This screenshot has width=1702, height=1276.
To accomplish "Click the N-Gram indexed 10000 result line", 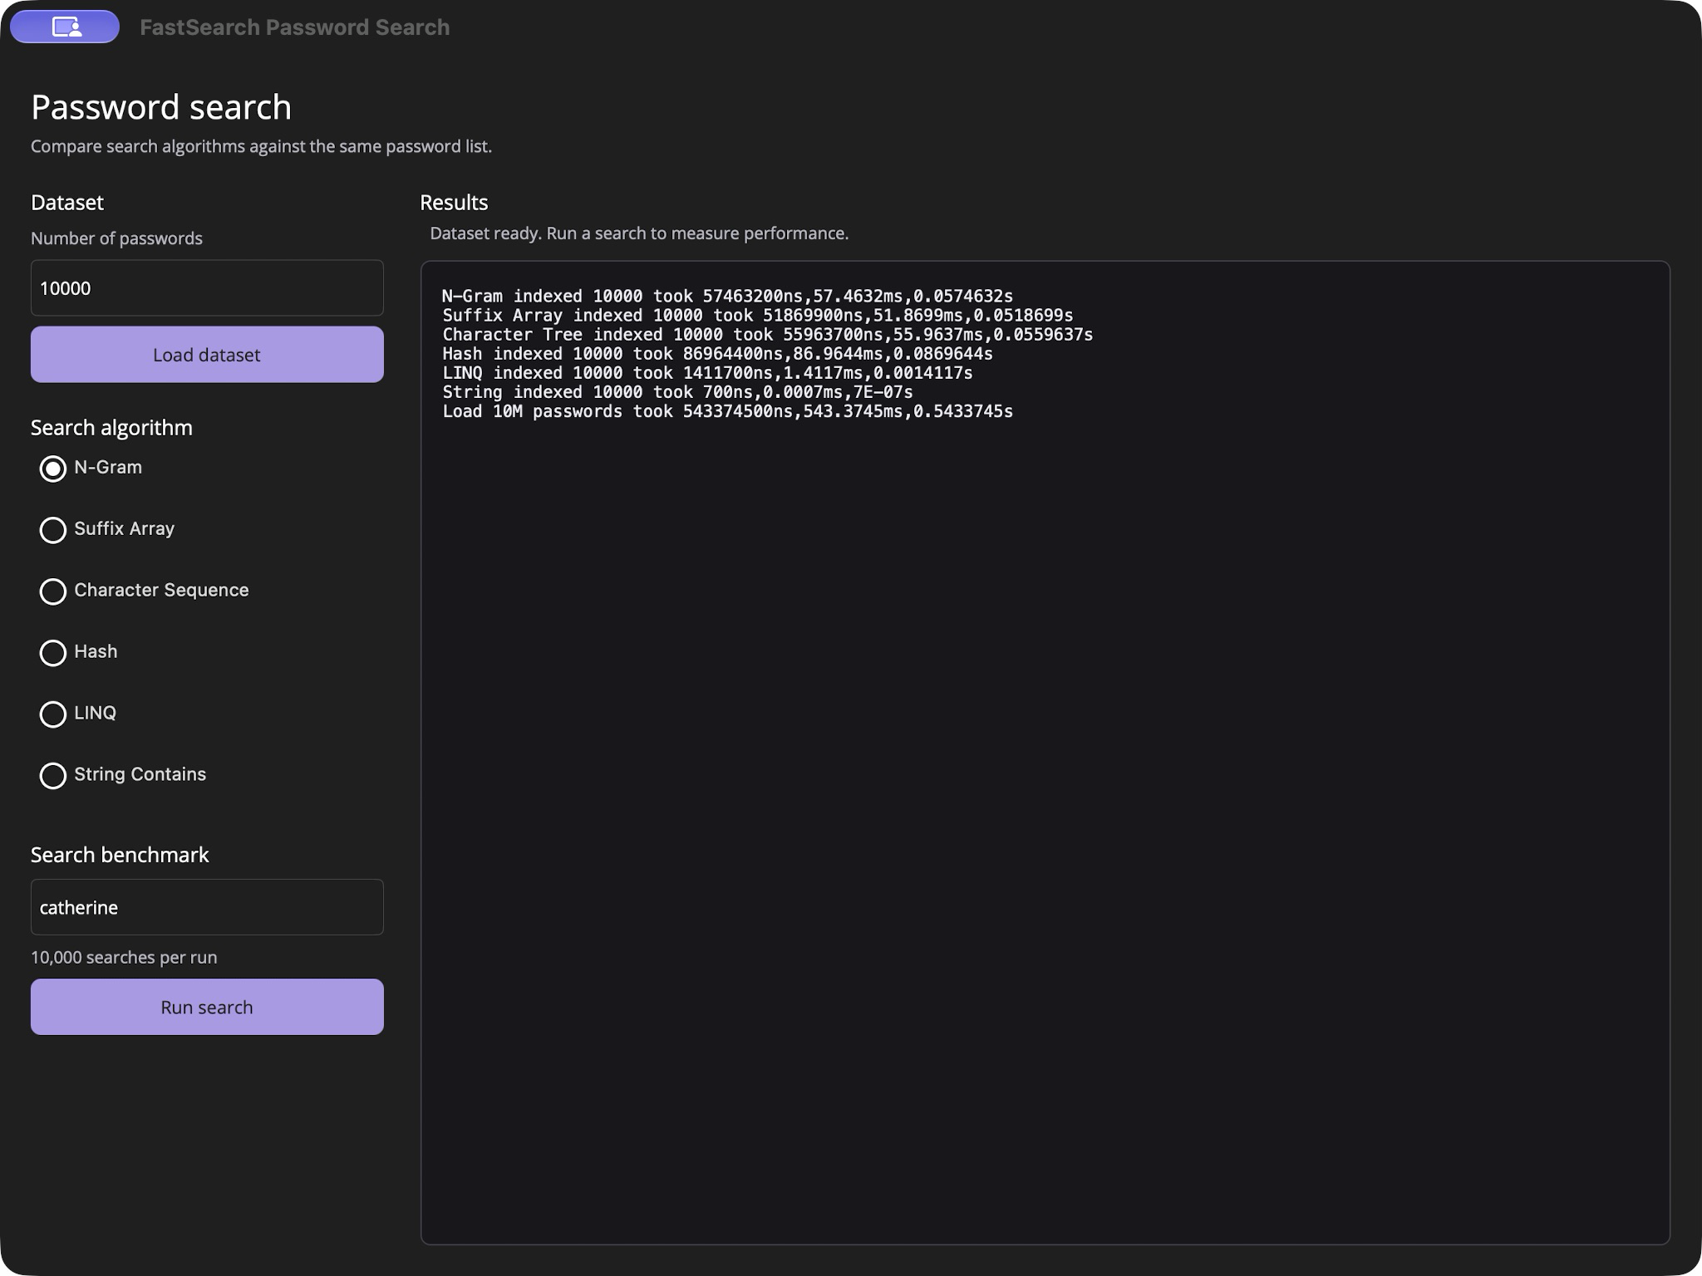I will (x=727, y=296).
